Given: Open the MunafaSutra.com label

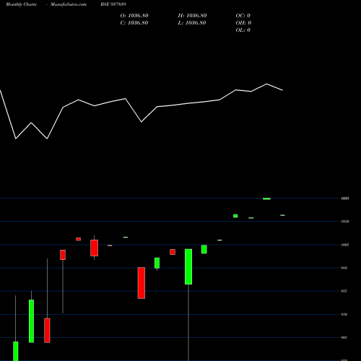Looking at the screenshot, I should click(x=69, y=4).
